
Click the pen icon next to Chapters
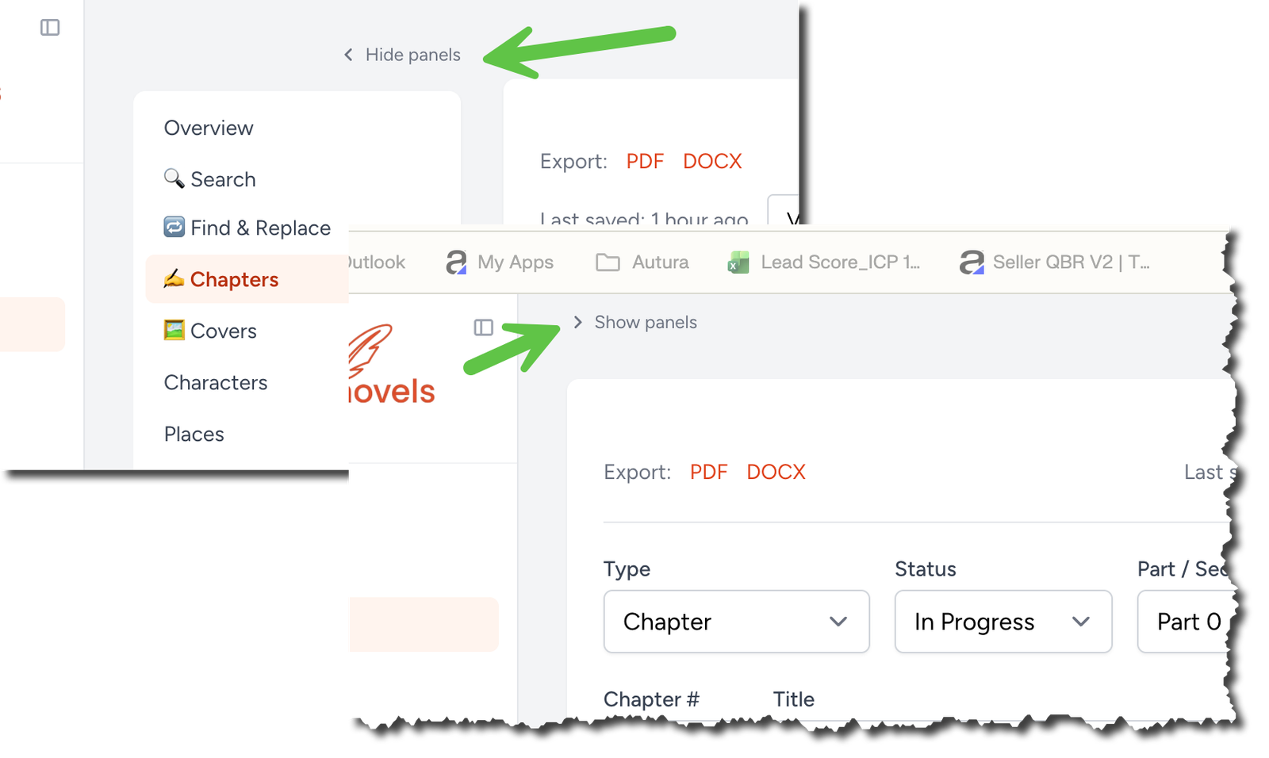coord(173,279)
